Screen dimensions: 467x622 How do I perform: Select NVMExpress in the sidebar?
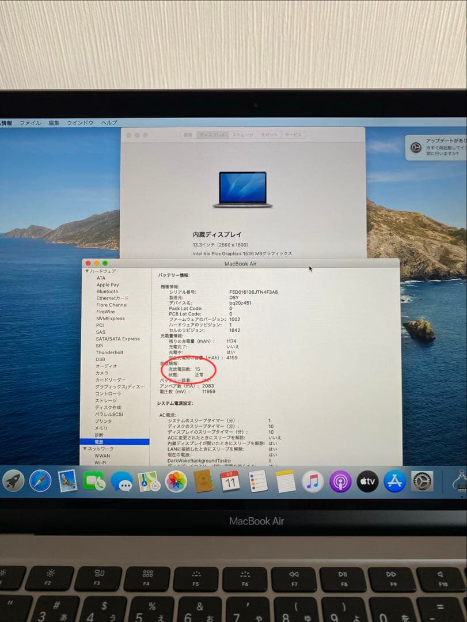111,318
